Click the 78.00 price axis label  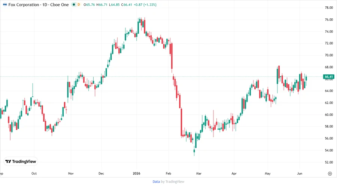click(329, 7)
